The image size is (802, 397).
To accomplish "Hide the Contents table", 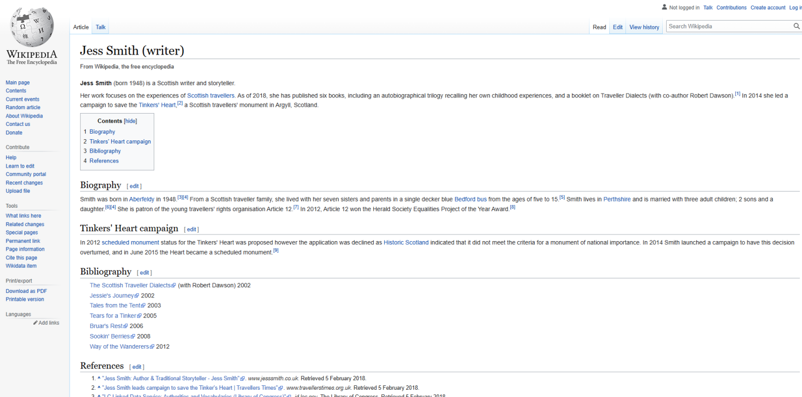I will (x=130, y=121).
